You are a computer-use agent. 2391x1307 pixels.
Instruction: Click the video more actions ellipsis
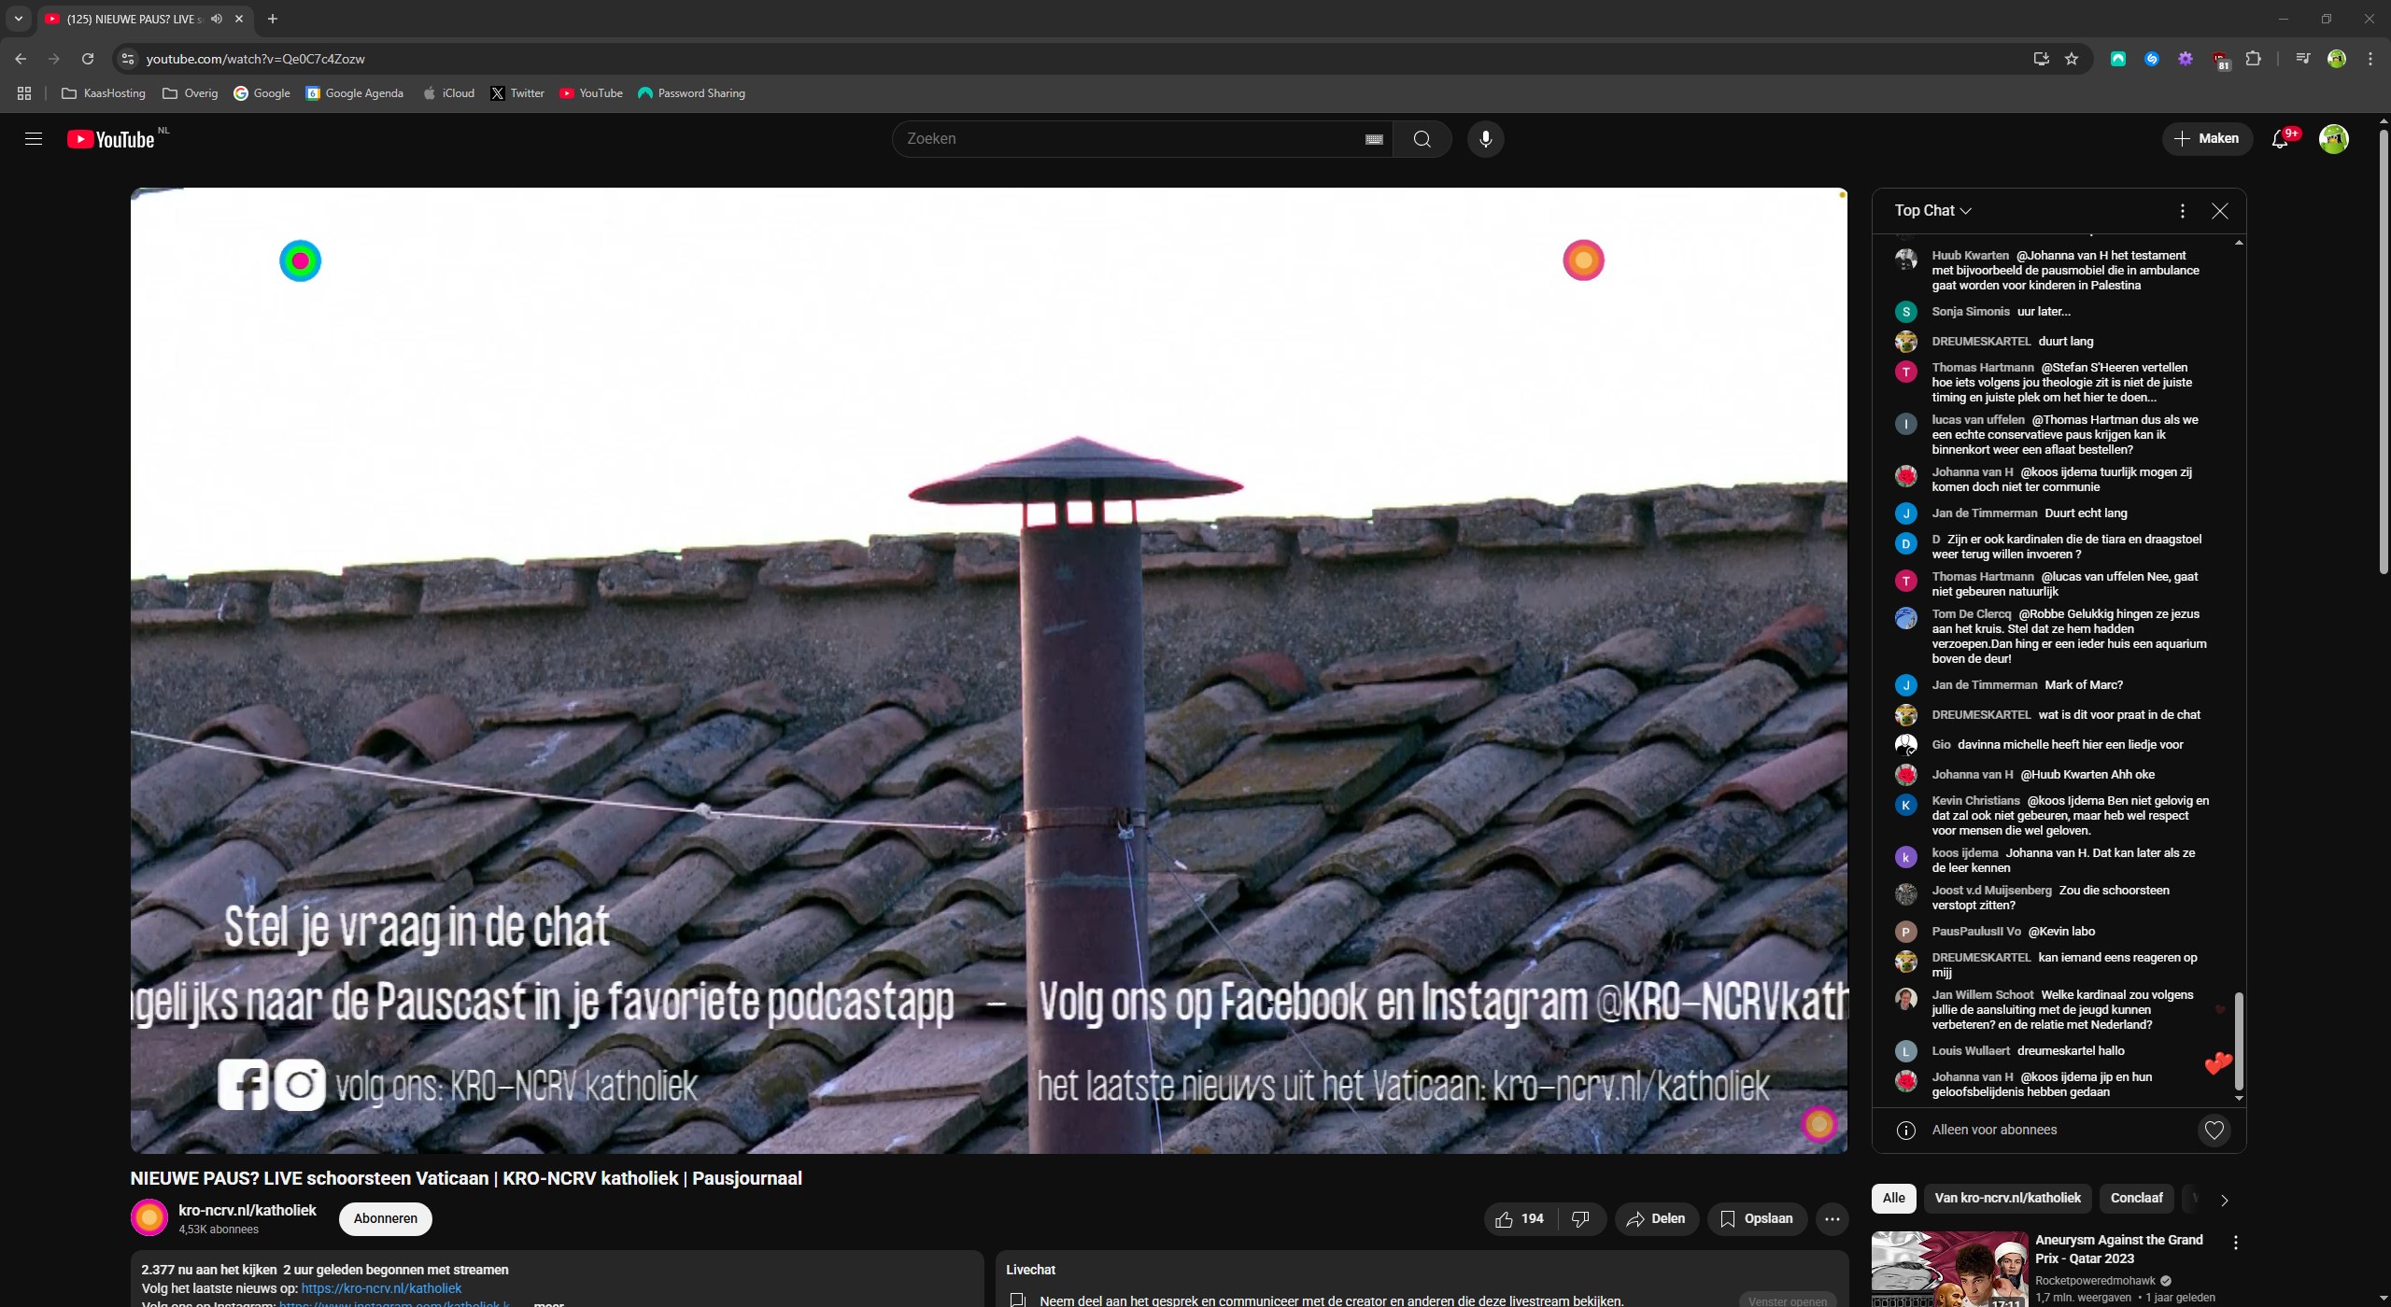tap(1832, 1218)
